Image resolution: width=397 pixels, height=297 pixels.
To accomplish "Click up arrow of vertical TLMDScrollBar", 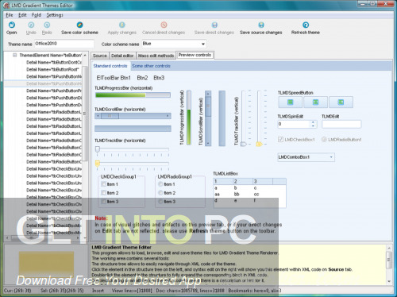I will pos(208,94).
